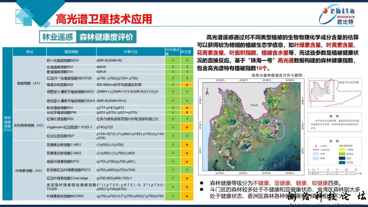The height and width of the screenshot is (207, 368).
Task: Click the yellow 不健康 legend swatch
Action: click(342, 150)
